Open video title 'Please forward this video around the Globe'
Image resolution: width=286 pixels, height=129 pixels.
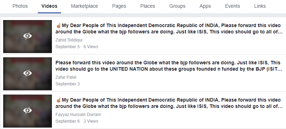169,66
